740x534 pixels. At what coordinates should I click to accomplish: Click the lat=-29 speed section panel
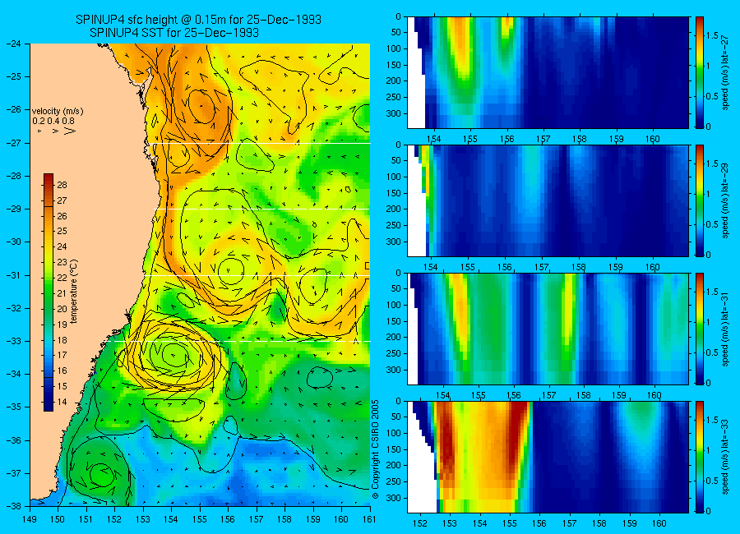pos(548,200)
